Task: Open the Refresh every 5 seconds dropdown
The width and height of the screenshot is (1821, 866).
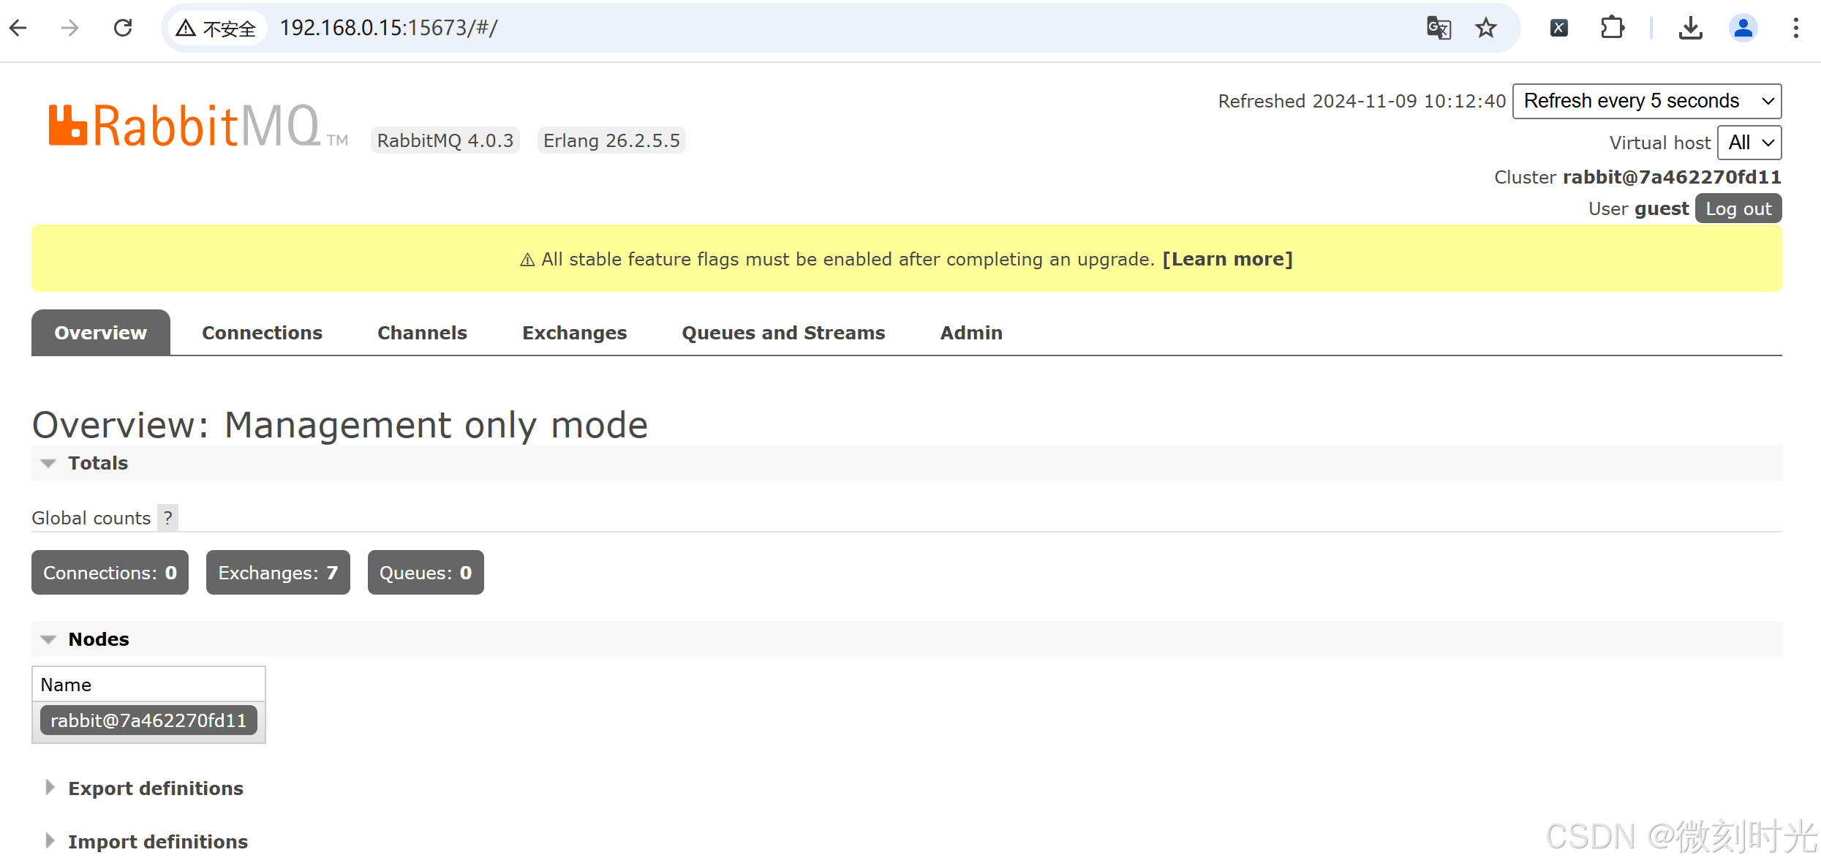Action: coord(1646,101)
